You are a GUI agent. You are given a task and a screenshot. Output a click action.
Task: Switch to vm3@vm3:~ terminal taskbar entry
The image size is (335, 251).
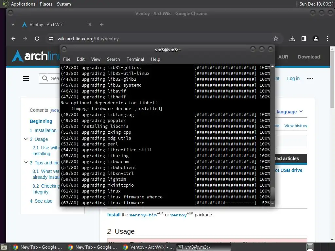[x=203, y=247]
